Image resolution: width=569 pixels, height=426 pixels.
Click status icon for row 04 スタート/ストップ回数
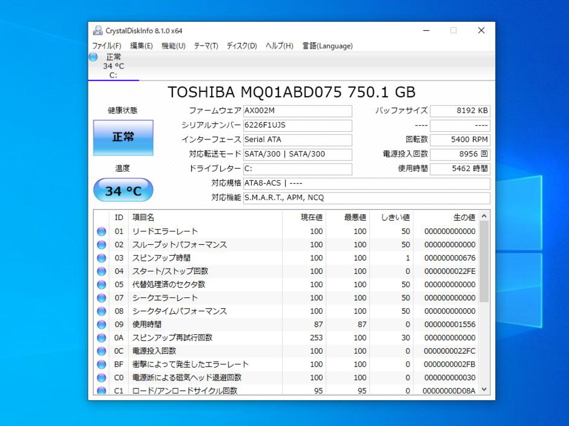[101, 271]
